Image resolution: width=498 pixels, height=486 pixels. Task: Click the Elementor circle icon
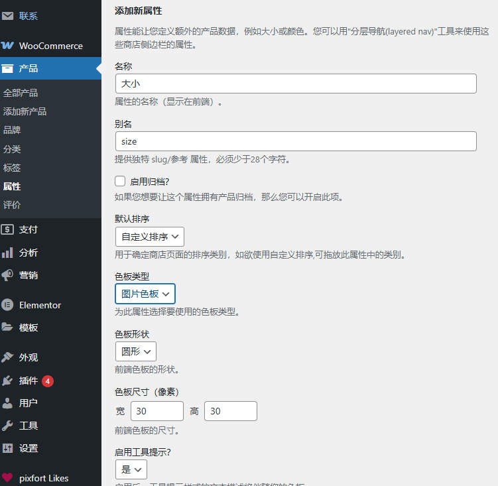(7, 305)
